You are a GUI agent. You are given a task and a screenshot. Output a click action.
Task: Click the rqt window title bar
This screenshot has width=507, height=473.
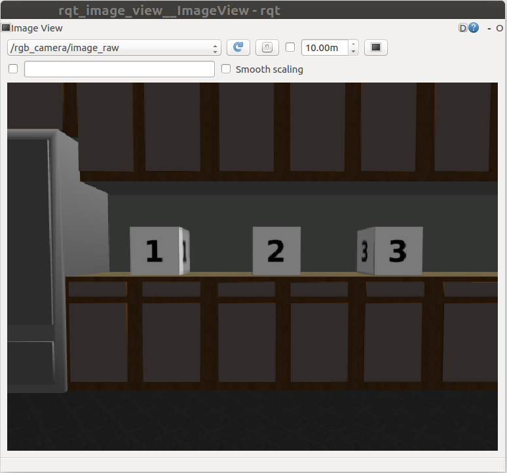[254, 9]
